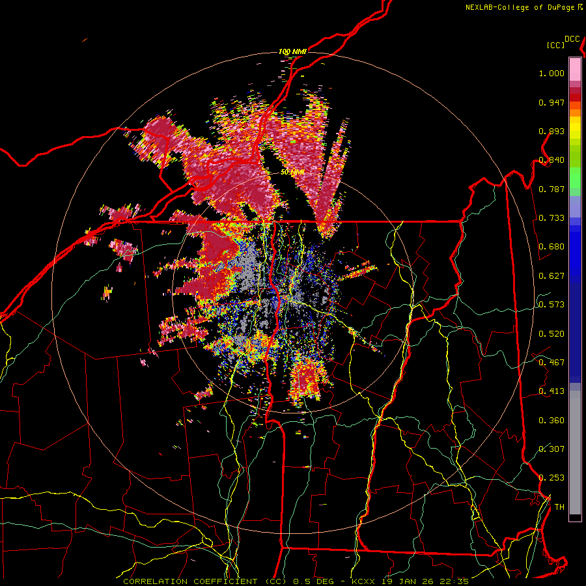Click the 0.520 scale value

(551, 334)
